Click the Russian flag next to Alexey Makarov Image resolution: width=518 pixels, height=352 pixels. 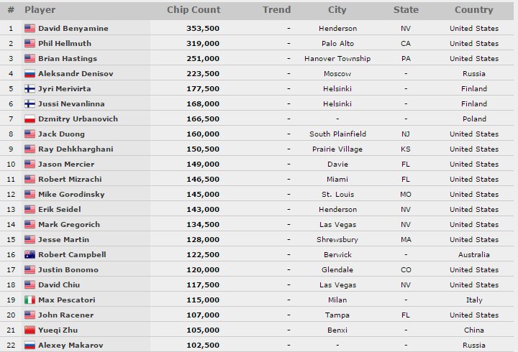(x=29, y=346)
